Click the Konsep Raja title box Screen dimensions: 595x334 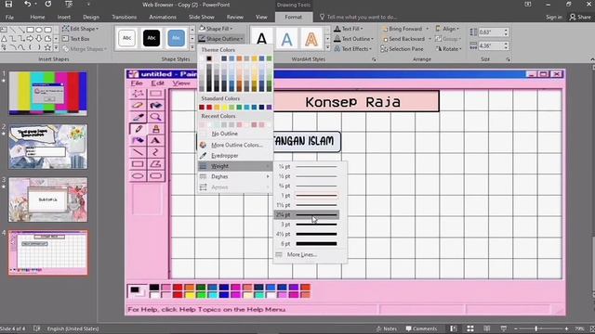point(353,101)
